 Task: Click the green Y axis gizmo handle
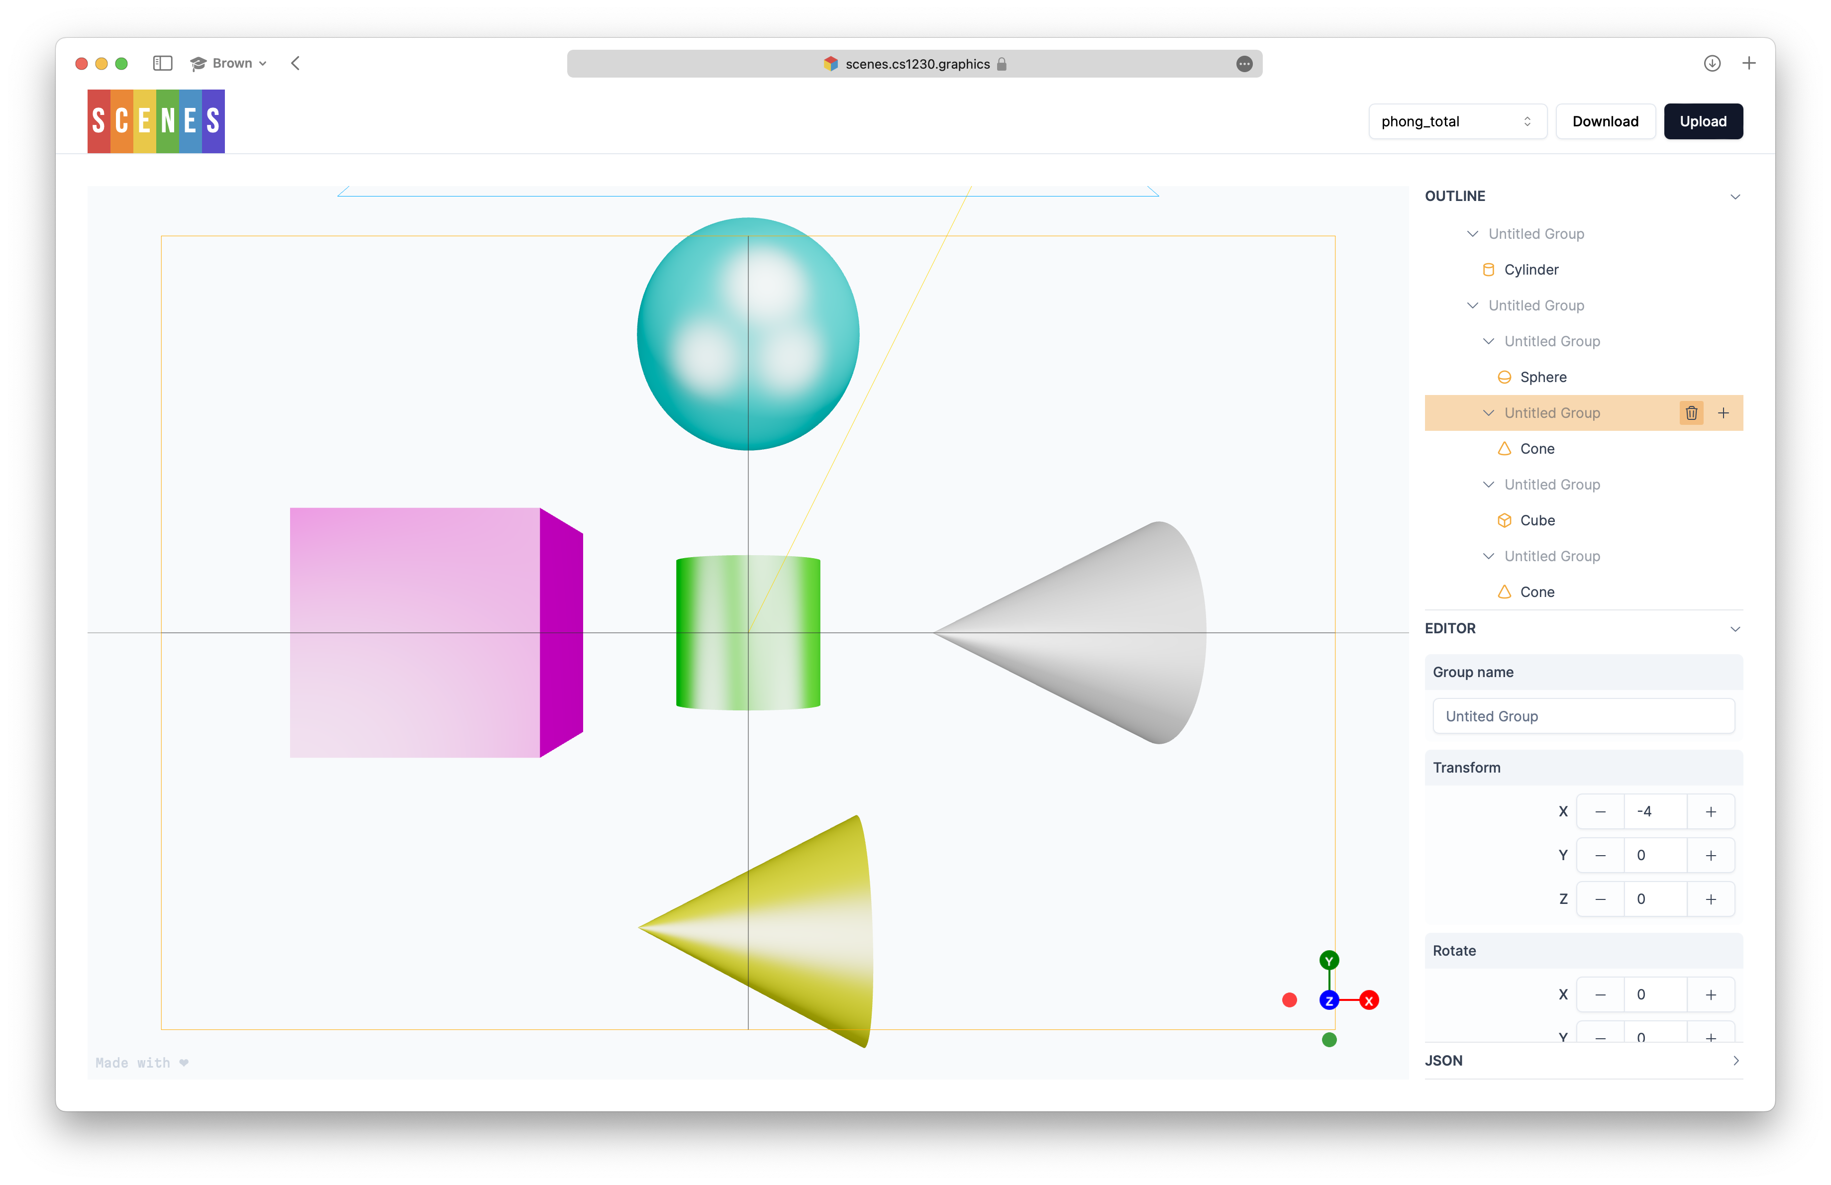pos(1328,961)
